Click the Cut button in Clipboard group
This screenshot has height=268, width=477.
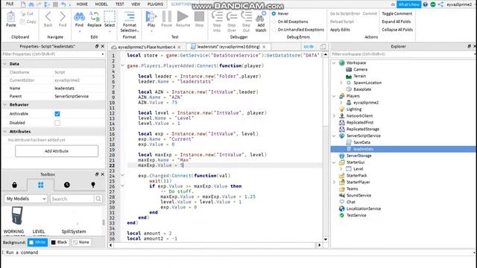[27, 13]
